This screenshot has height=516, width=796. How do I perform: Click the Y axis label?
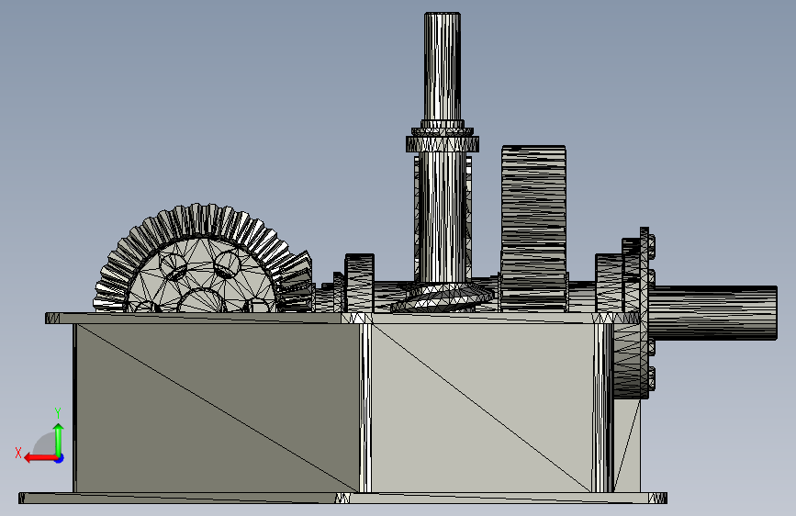pos(58,413)
